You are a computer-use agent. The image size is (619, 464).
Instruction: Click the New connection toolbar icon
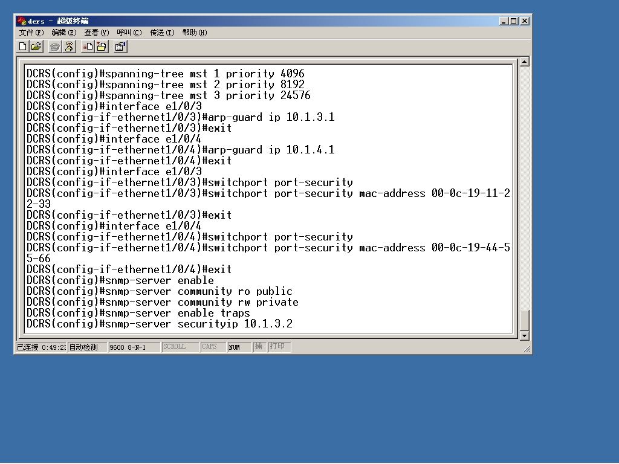point(23,47)
